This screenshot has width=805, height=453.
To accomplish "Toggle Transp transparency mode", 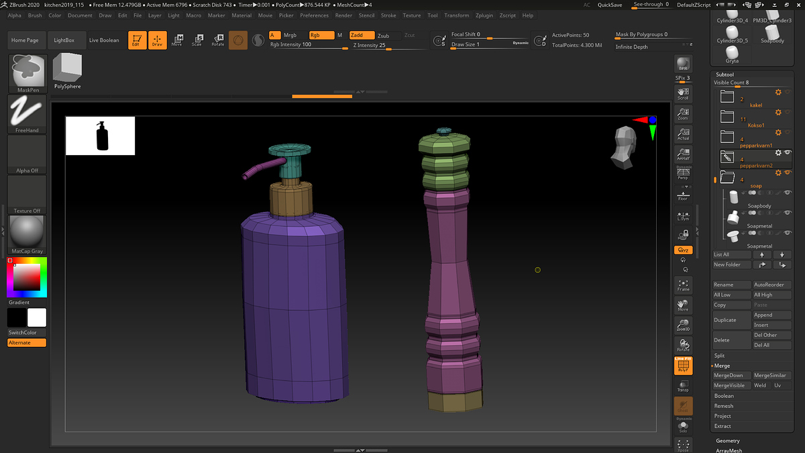I will (683, 386).
